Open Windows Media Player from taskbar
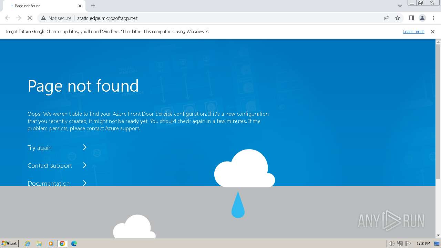 pyautogui.click(x=51, y=244)
